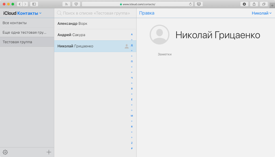Open the shield privacy extension icon
The height and width of the screenshot is (157, 275).
click(x=76, y=4)
